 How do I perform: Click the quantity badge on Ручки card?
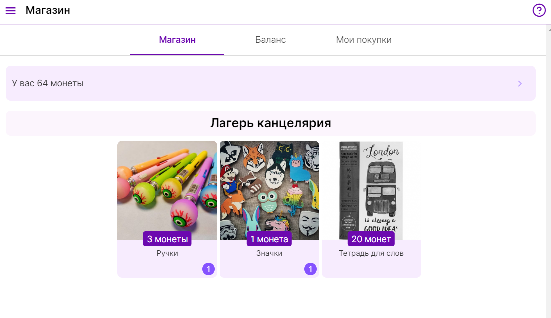point(209,269)
